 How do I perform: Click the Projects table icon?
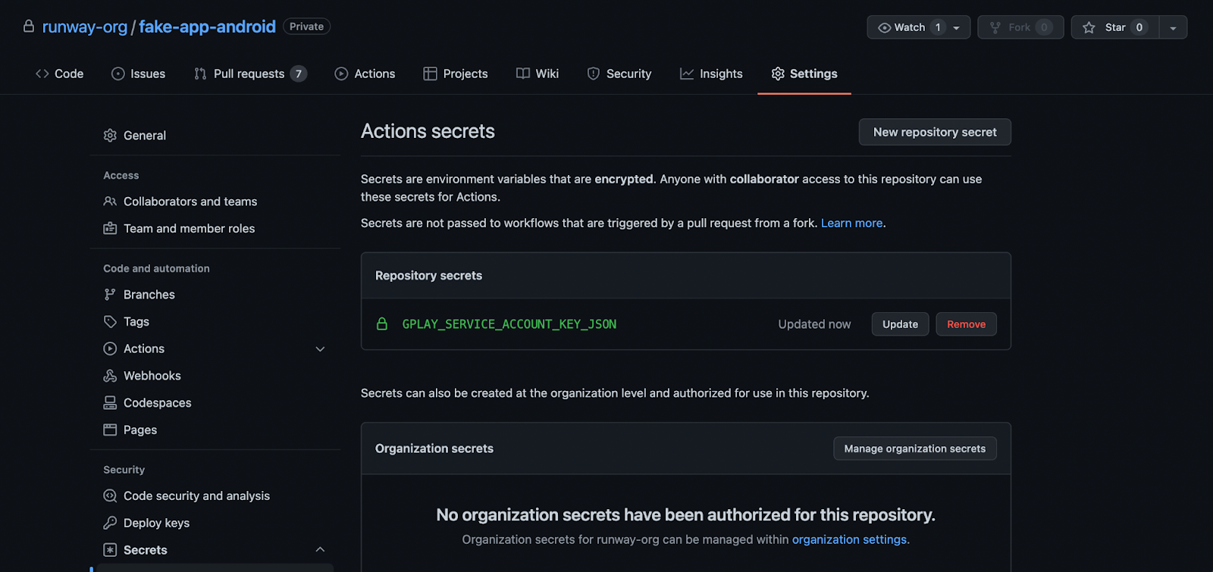click(x=430, y=73)
